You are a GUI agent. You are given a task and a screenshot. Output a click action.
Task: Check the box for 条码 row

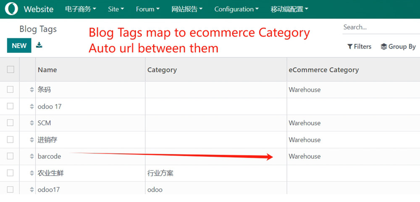click(10, 90)
